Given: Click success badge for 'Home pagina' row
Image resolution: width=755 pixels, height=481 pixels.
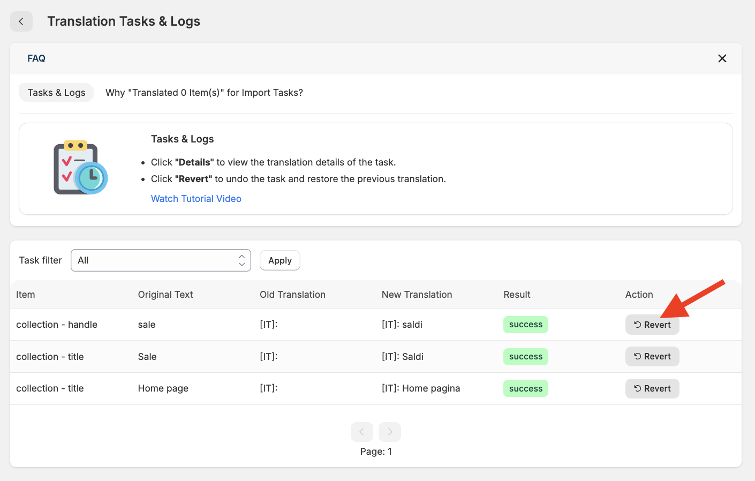Looking at the screenshot, I should [525, 389].
